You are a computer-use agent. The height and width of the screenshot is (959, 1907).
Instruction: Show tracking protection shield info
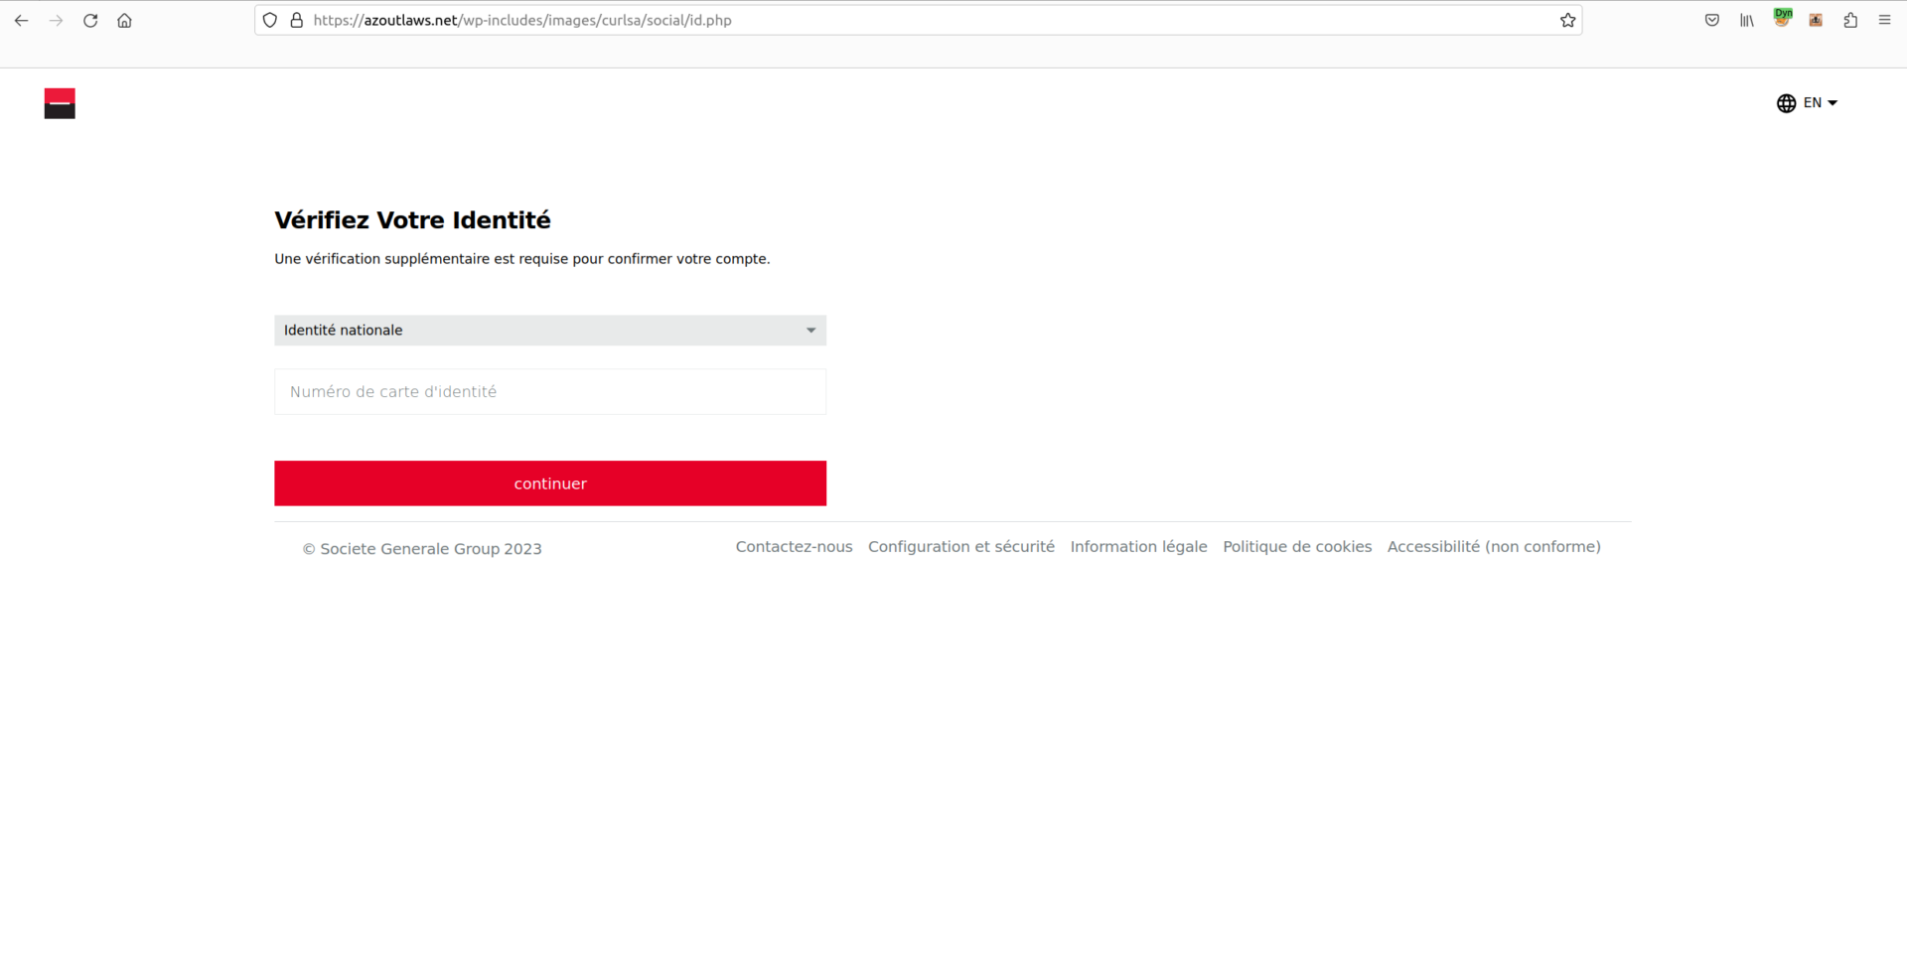coord(270,20)
